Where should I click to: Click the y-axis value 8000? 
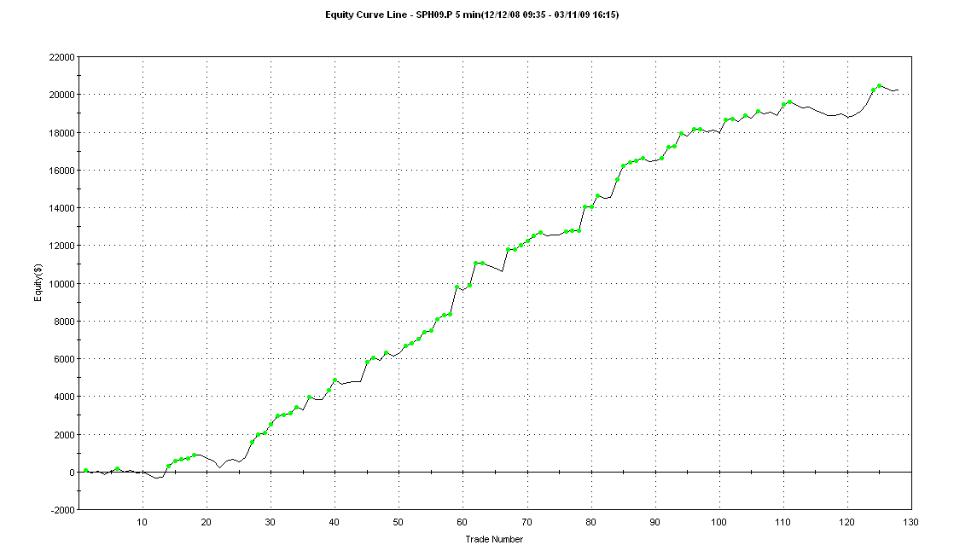click(x=65, y=321)
